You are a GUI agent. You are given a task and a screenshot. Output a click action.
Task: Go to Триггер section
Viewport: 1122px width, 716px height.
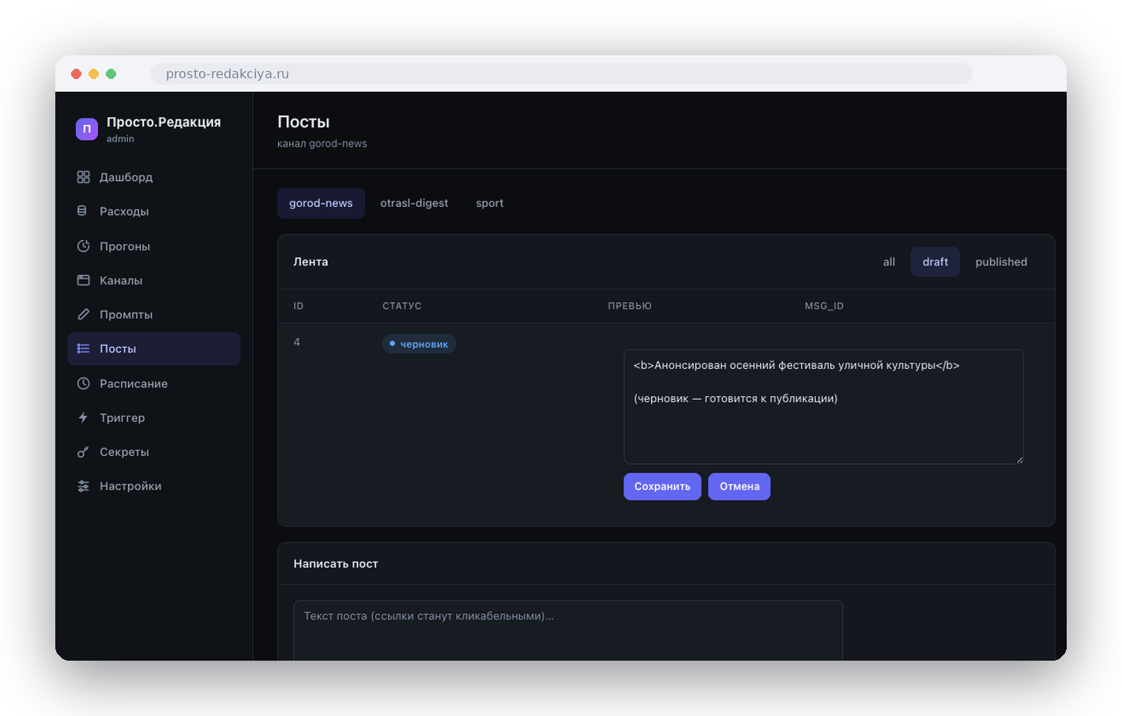[153, 417]
